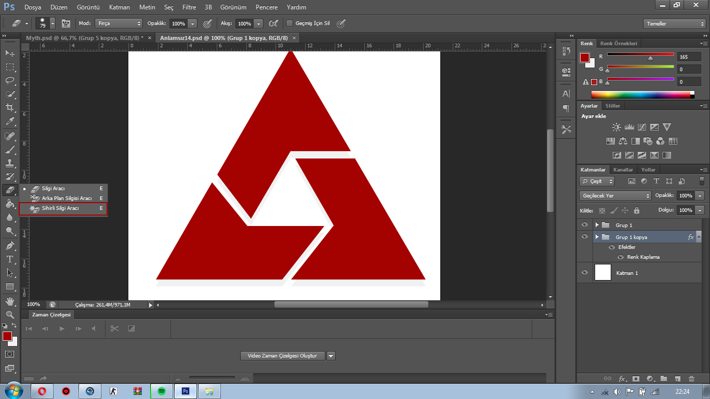Enable Geçmiş İçin Sil checkbox

290,23
